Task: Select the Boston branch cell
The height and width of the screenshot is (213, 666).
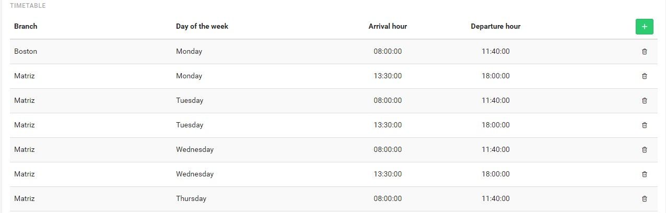Action: click(x=26, y=51)
